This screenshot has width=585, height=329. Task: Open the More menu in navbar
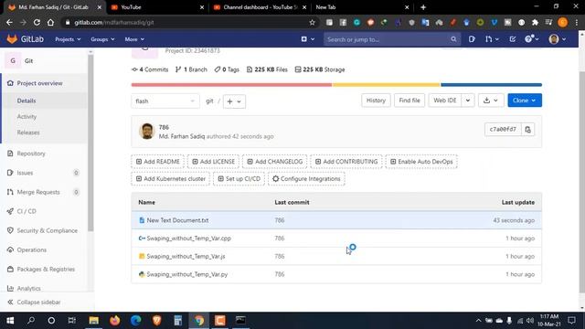(x=134, y=39)
